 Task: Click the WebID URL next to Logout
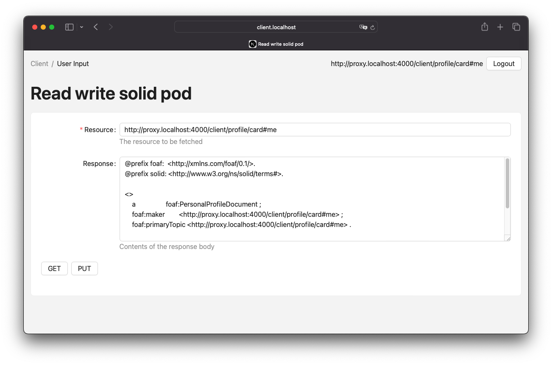[407, 64]
